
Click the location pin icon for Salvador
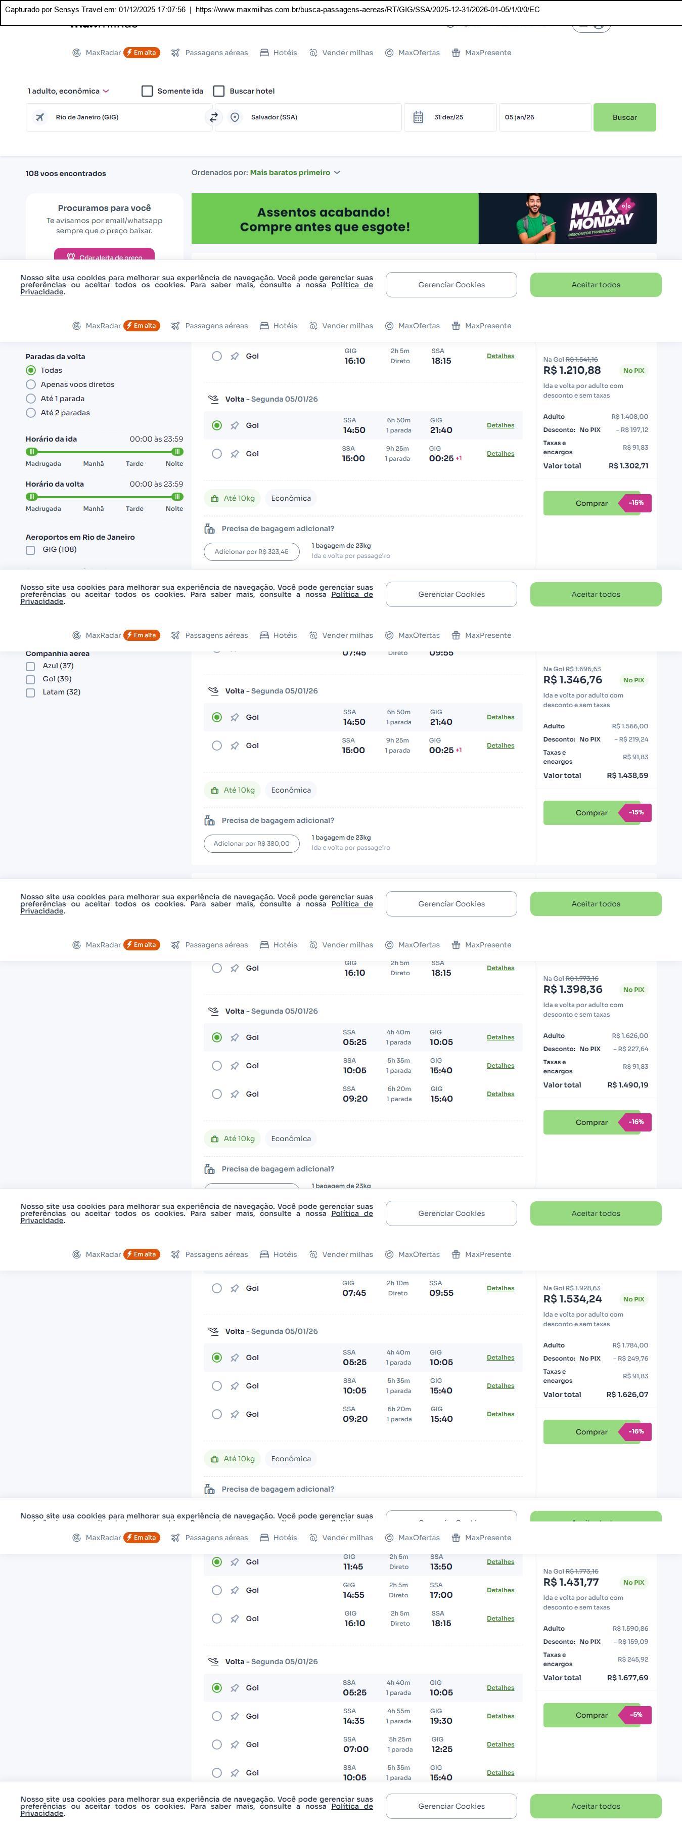[x=235, y=117]
